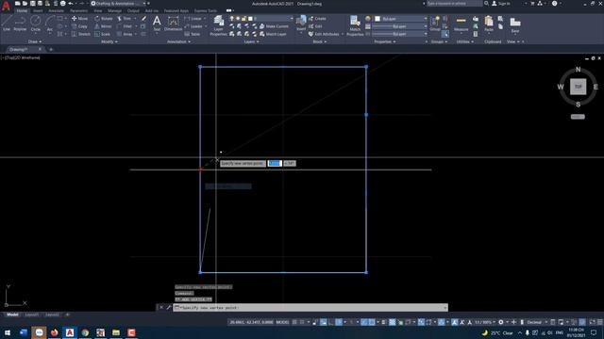This screenshot has width=604, height=339.
Task: Click the Rotate tool
Action: tap(104, 19)
